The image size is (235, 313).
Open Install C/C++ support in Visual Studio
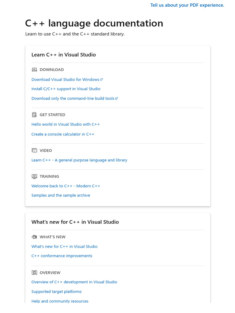coord(66,89)
